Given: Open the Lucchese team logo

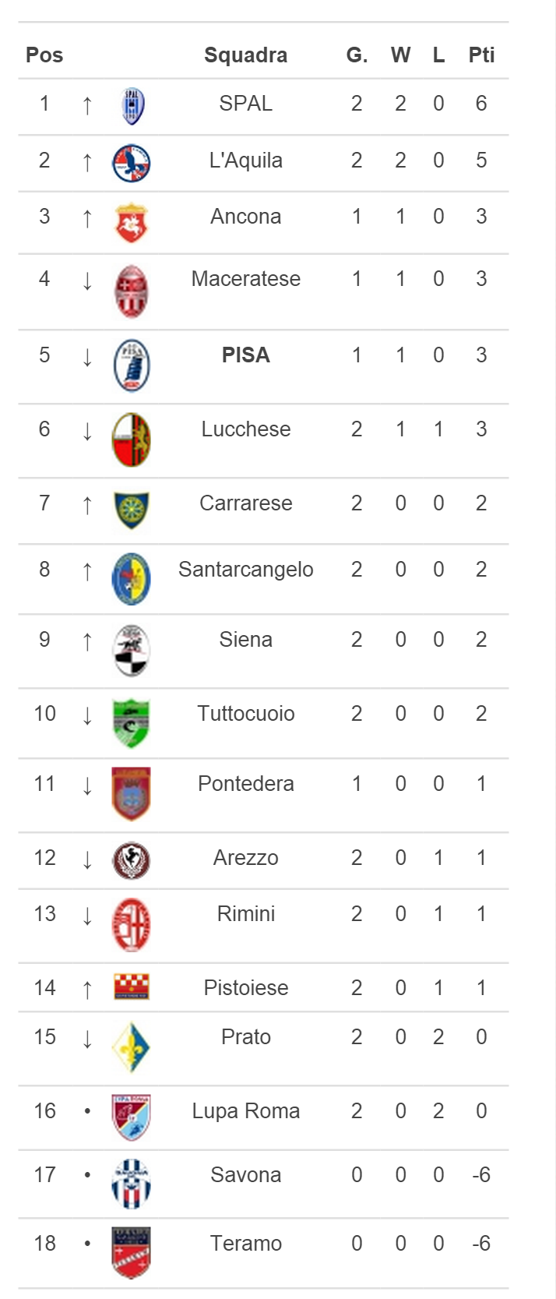Looking at the screenshot, I should tap(131, 440).
